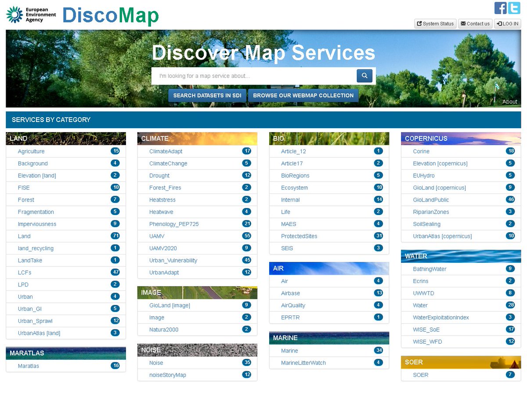Open the FISE services link
The image size is (527, 405).
[x=24, y=188]
